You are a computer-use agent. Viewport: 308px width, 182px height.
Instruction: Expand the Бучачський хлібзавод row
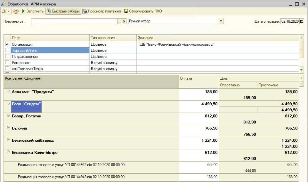coord(8,140)
